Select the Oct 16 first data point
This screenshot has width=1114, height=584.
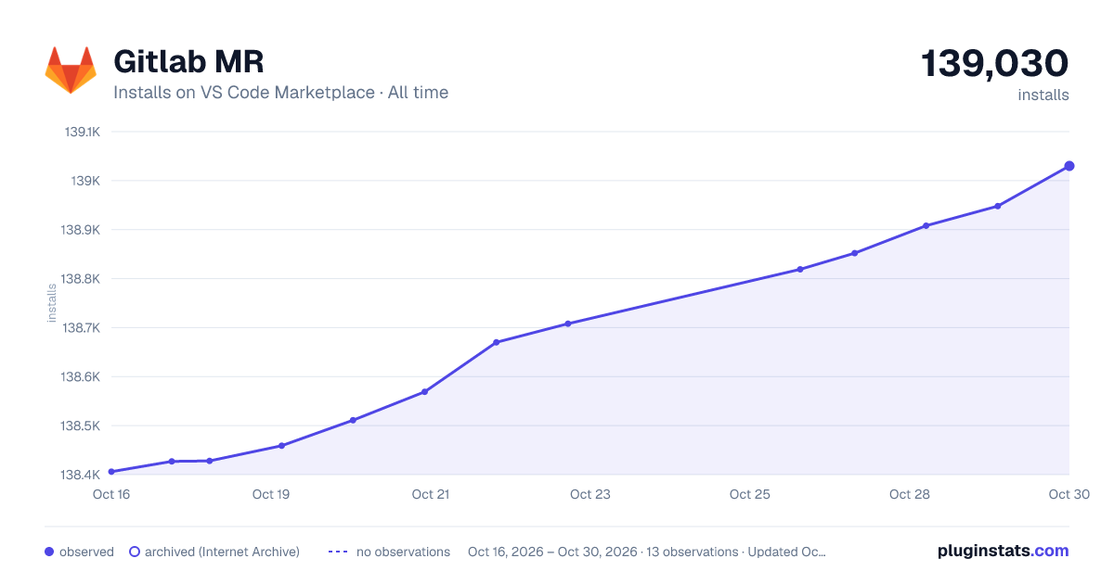coord(111,472)
